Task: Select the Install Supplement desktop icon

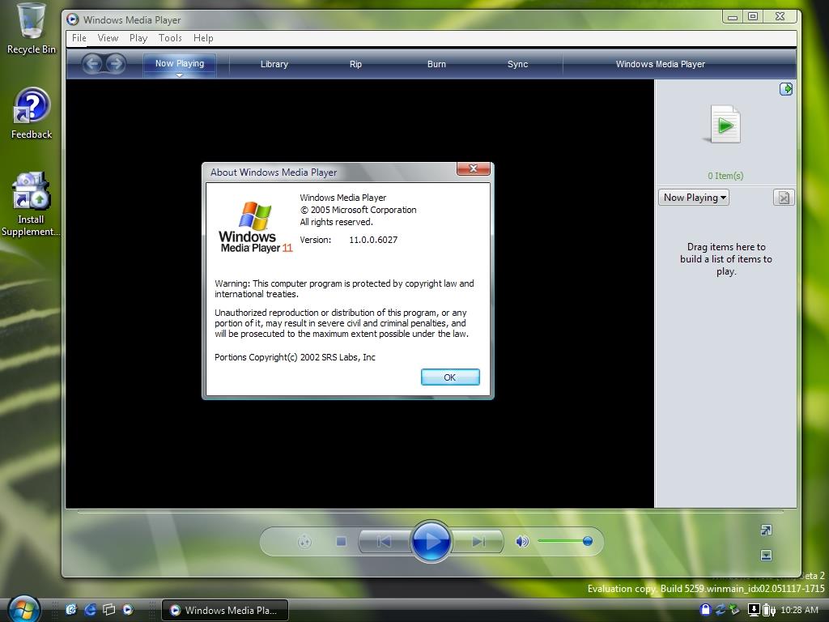Action: [31, 204]
